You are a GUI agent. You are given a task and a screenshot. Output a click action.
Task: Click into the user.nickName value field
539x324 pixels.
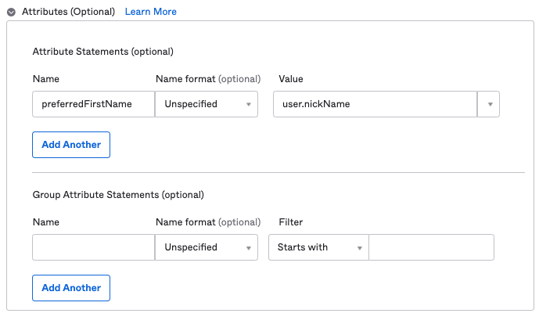374,104
